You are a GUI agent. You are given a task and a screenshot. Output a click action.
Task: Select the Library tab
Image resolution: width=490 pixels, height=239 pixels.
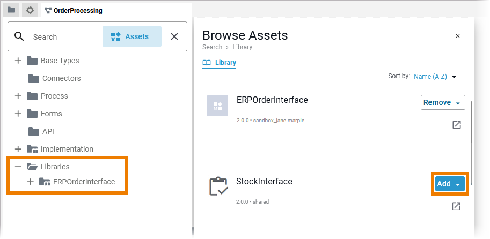tap(220, 63)
